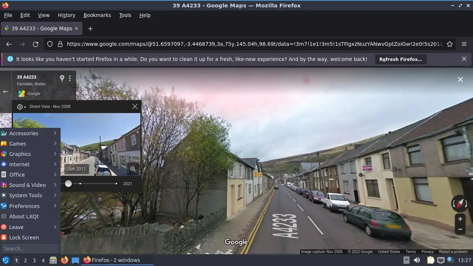The width and height of the screenshot is (473, 266).
Task: Expand the Sound & Video submenu
Action: (x=30, y=185)
